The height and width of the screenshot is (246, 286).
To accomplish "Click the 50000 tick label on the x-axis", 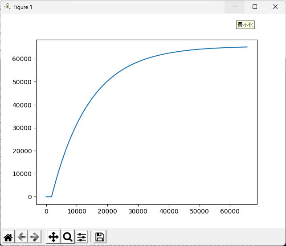I will tap(199, 211).
